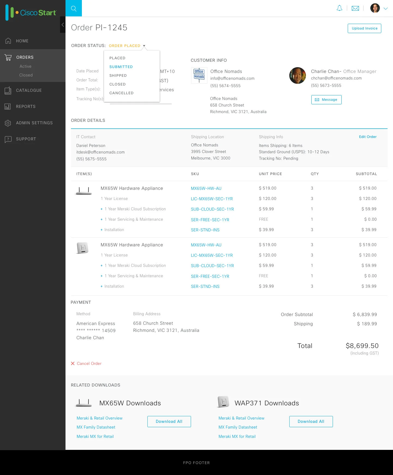Image resolution: width=393 pixels, height=475 pixels.
Task: Click the Admin Settings gear icon
Action: click(x=8, y=123)
